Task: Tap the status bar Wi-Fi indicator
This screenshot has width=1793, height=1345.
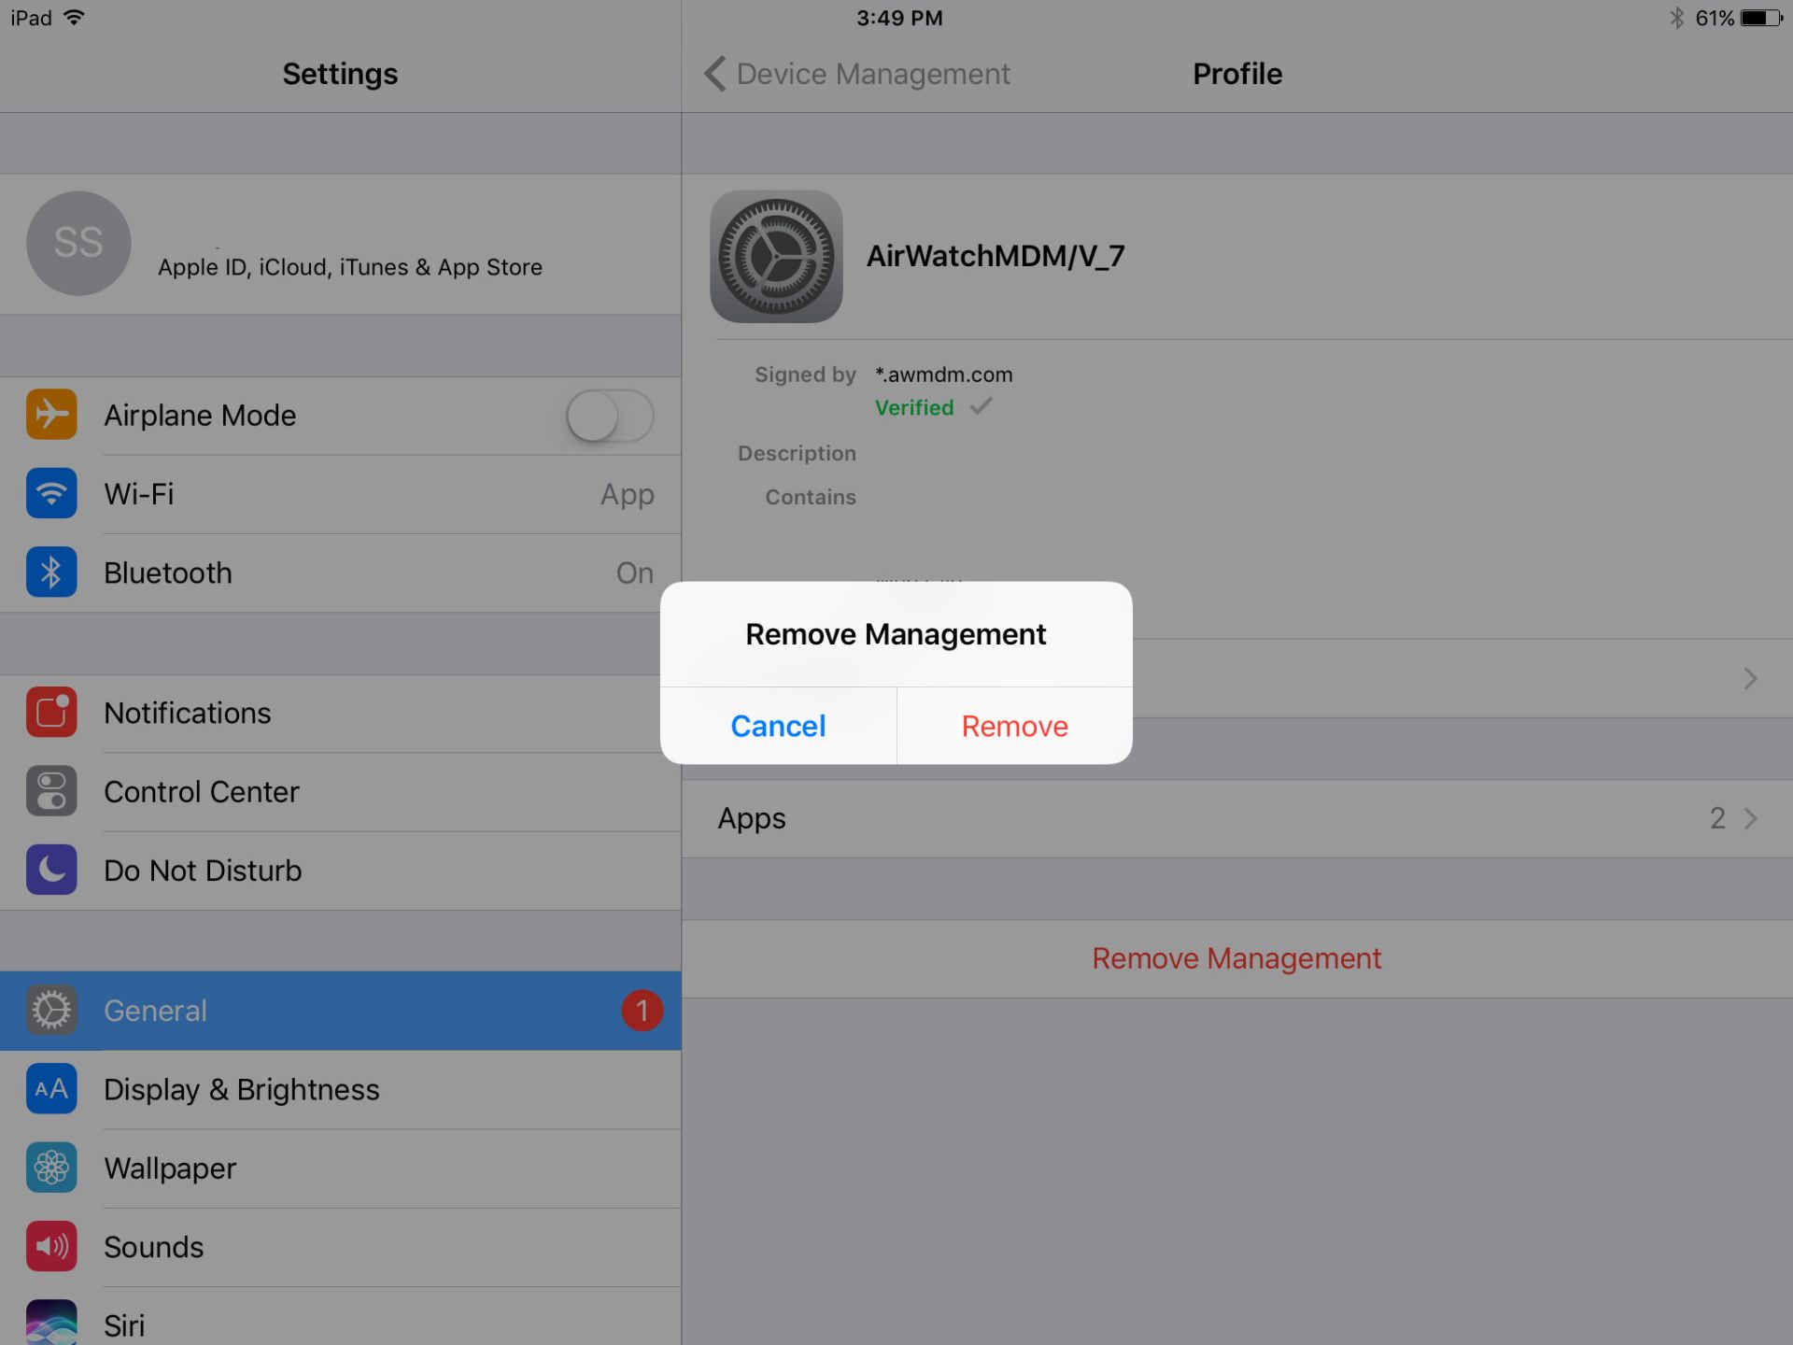Action: pyautogui.click(x=74, y=18)
